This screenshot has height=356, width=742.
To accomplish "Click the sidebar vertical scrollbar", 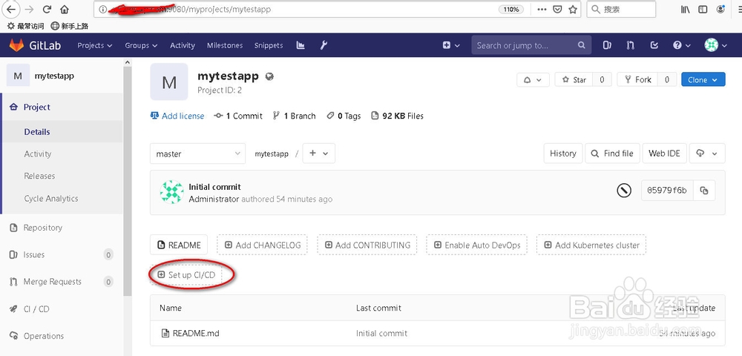I will (128, 179).
